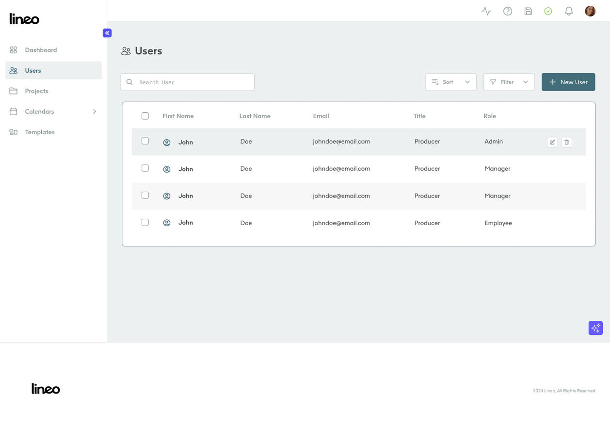Screen dimensions: 610x439
Task: Open the AI sparkle assistant button
Action: pyautogui.click(x=595, y=328)
